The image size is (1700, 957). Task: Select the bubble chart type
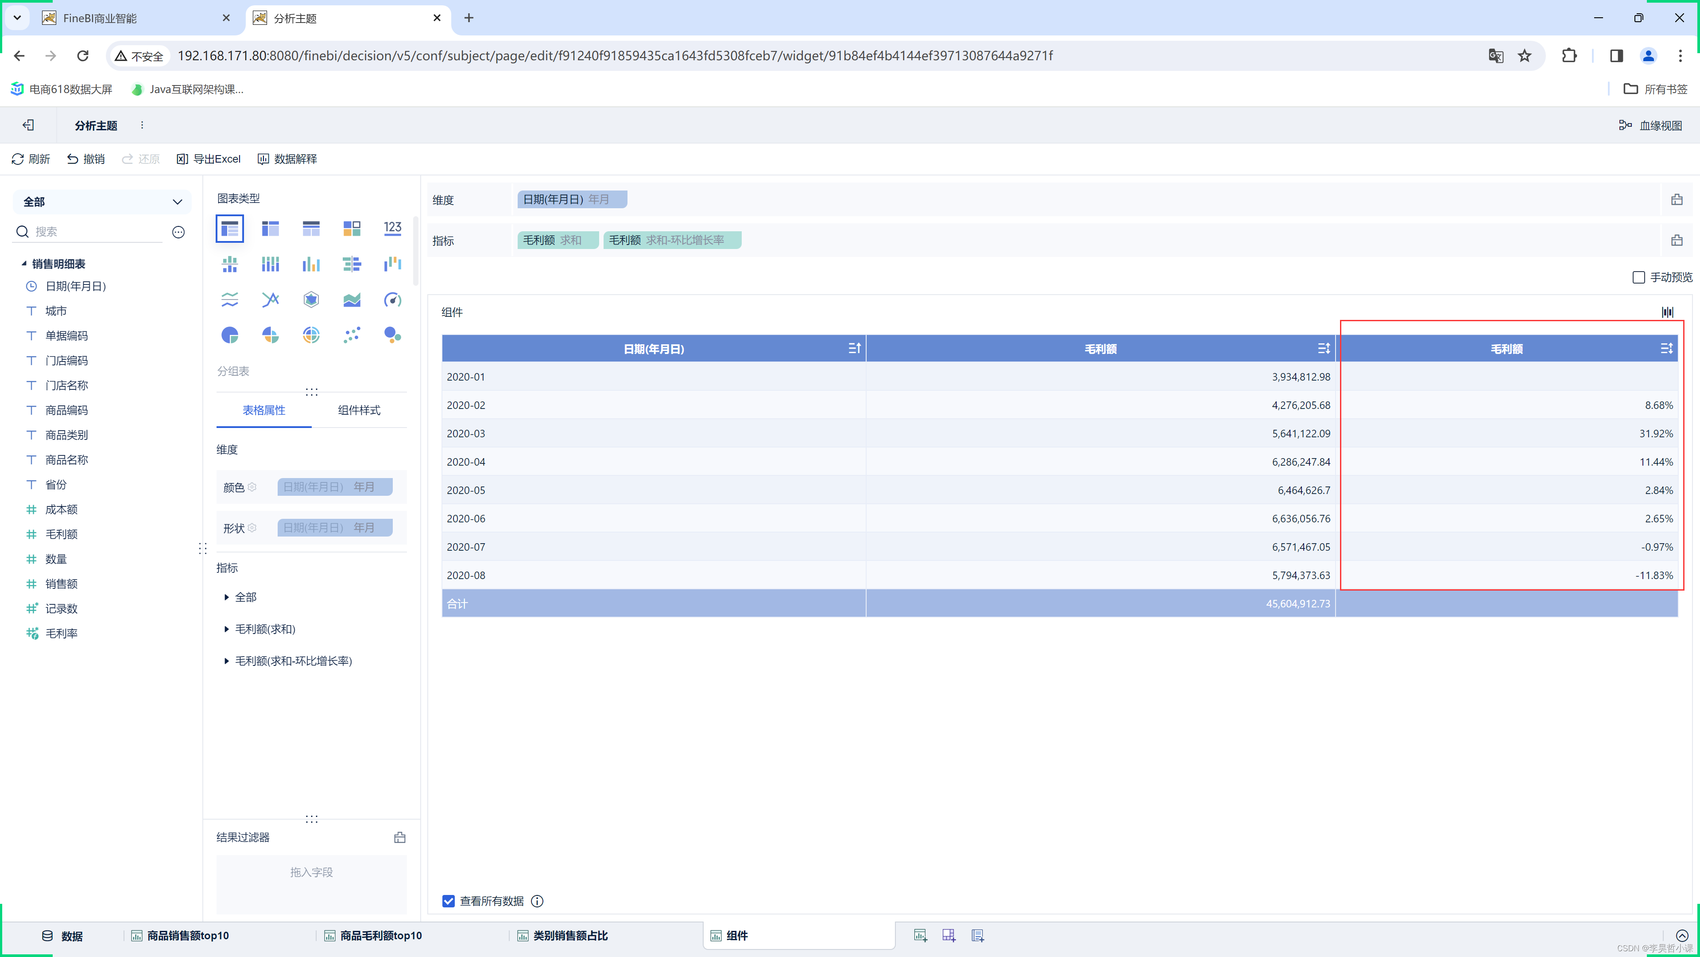[393, 335]
